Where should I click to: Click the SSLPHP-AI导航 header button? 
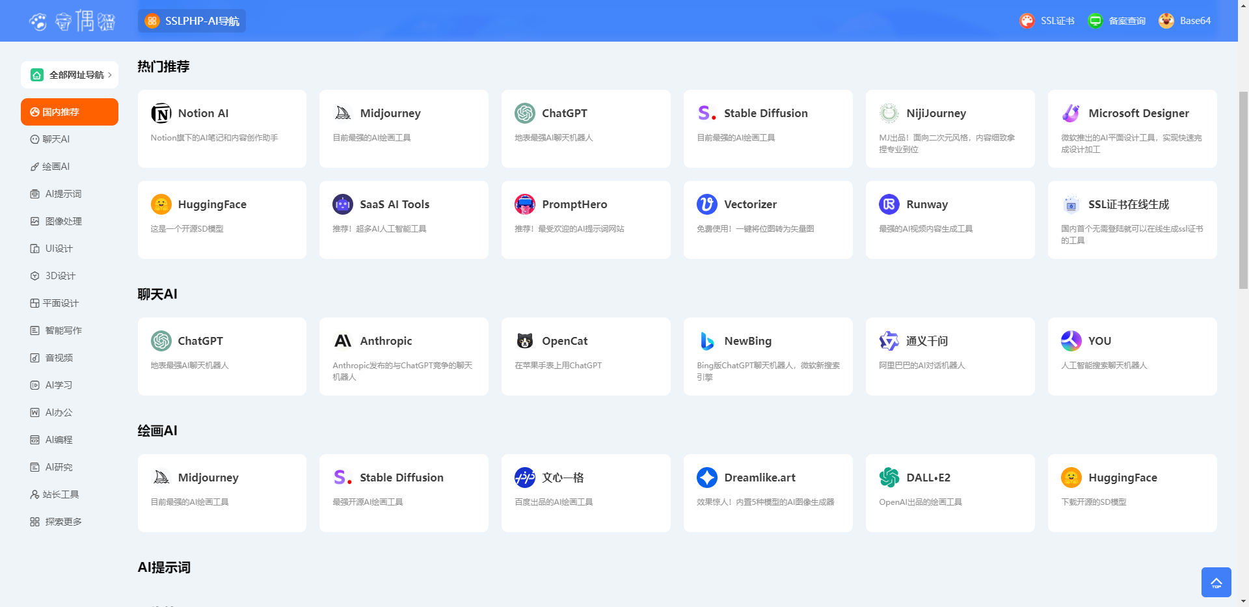[192, 21]
